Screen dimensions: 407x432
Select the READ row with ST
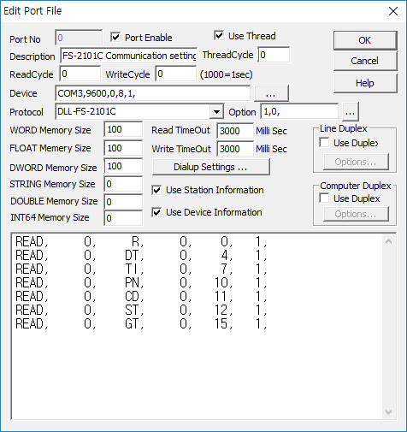tap(141, 310)
